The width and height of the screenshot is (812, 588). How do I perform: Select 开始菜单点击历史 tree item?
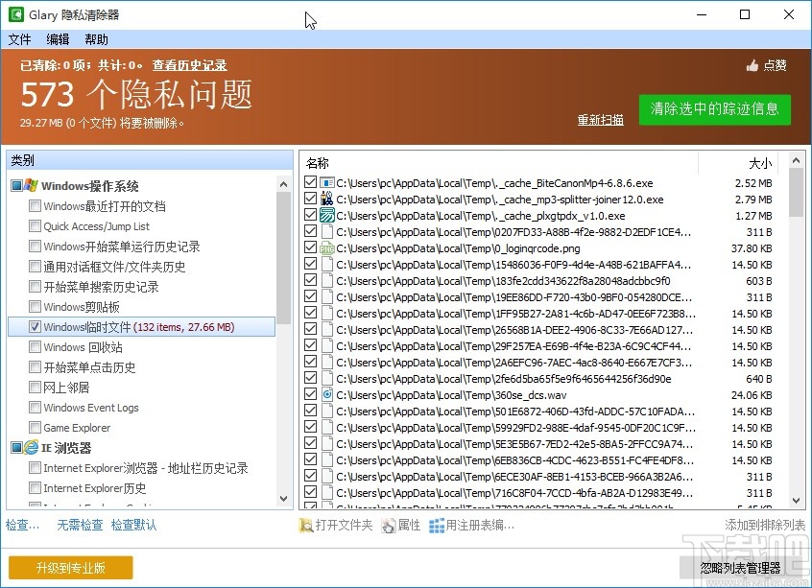coord(89,367)
